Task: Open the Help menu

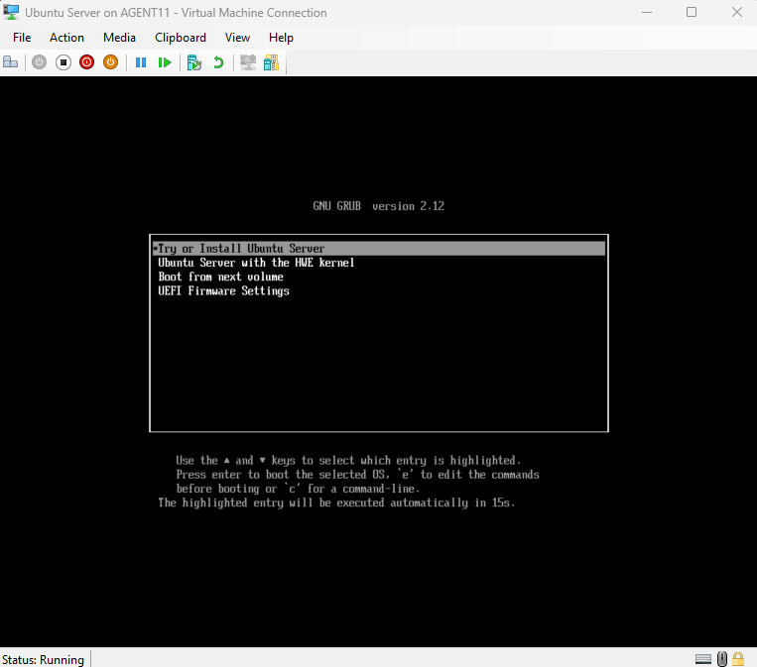Action: [281, 38]
